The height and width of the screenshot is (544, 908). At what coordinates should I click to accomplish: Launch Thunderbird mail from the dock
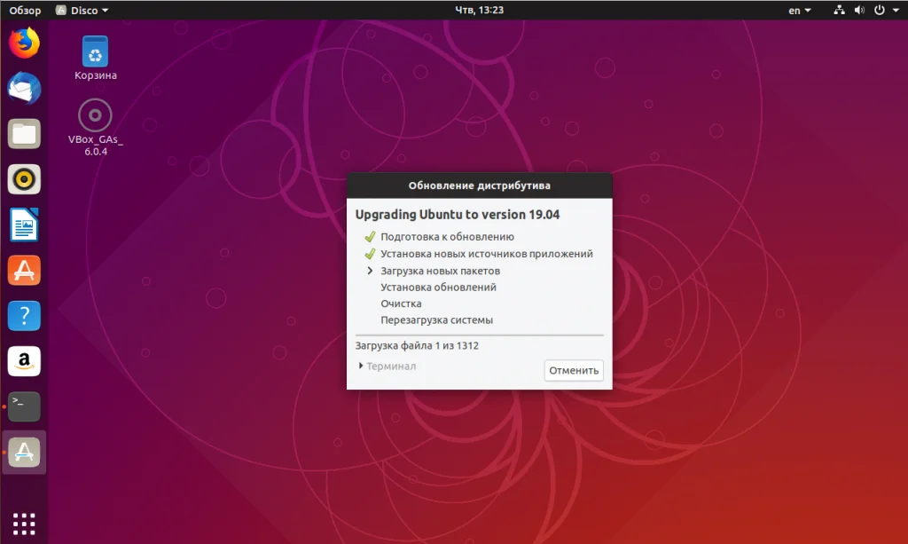[24, 89]
